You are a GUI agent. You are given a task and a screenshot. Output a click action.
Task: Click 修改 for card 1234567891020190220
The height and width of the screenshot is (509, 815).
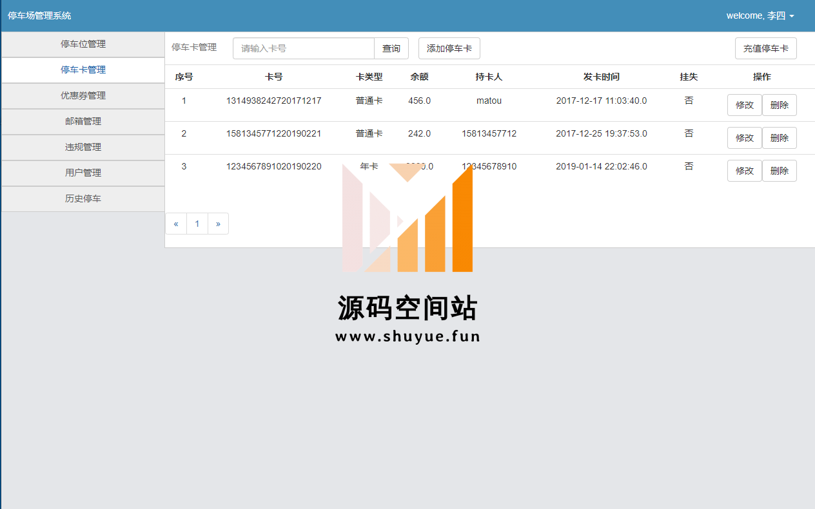coord(745,171)
